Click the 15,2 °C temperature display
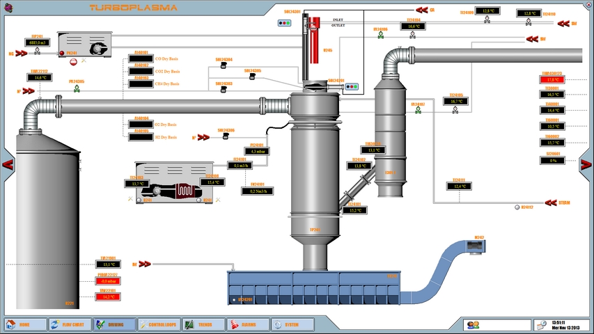This screenshot has width=594, height=334. (x=354, y=210)
